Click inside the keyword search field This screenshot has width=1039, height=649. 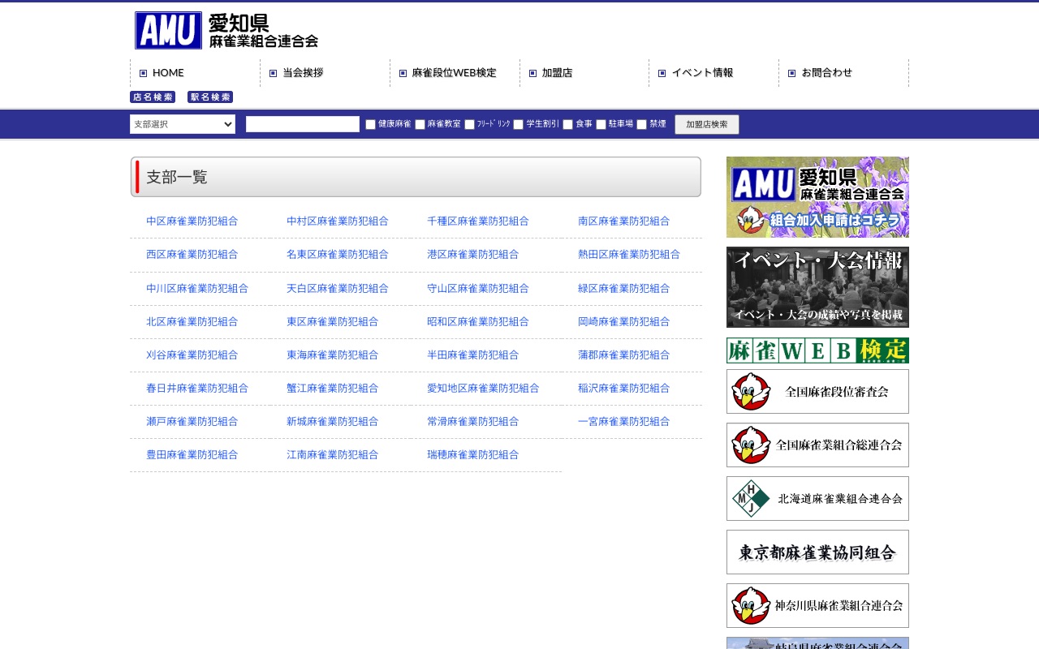point(302,124)
